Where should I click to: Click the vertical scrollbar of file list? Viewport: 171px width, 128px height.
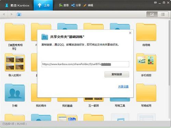tap(170, 53)
